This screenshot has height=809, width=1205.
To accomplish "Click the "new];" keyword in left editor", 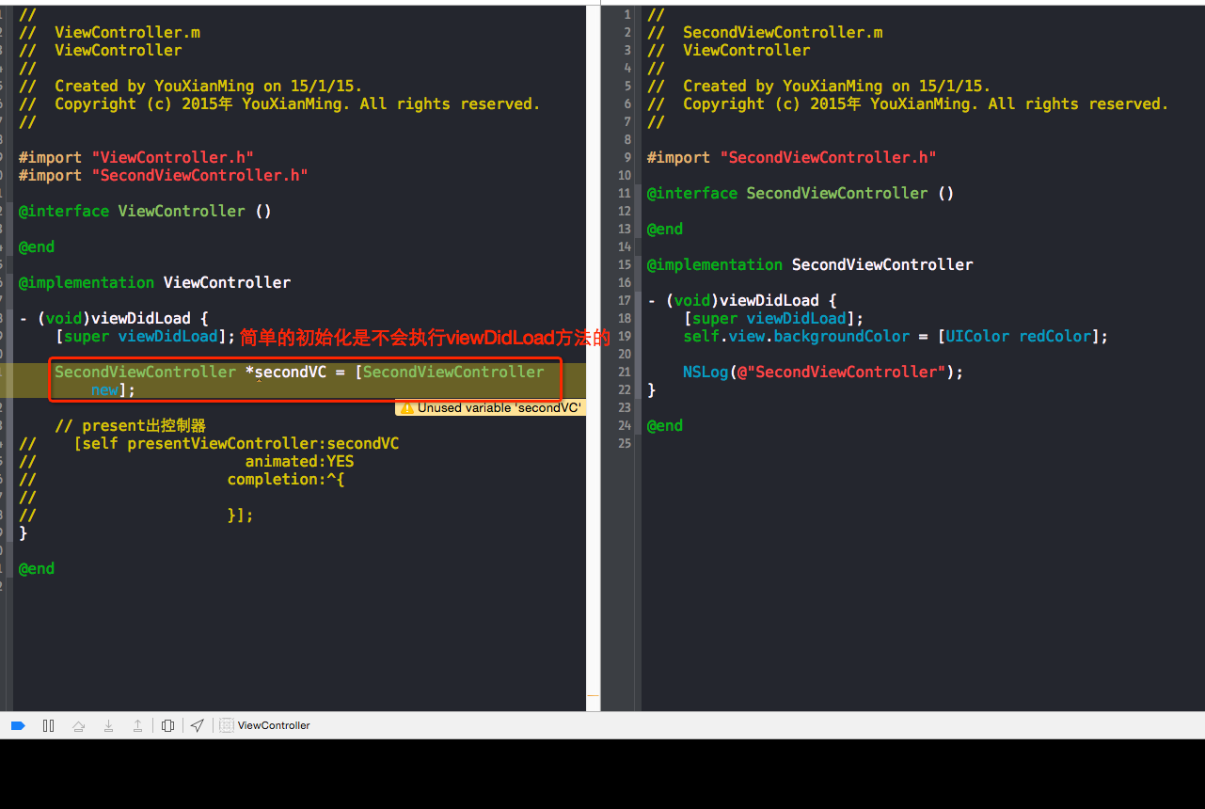I will pos(113,389).
